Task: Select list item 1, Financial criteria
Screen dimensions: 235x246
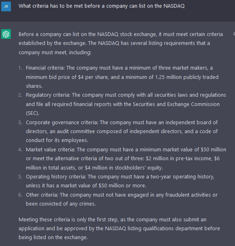Action: [122, 77]
